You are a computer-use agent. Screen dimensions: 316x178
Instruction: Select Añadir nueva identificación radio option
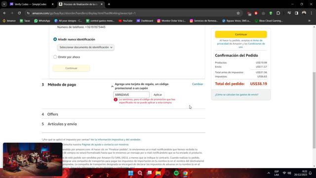tap(55, 39)
